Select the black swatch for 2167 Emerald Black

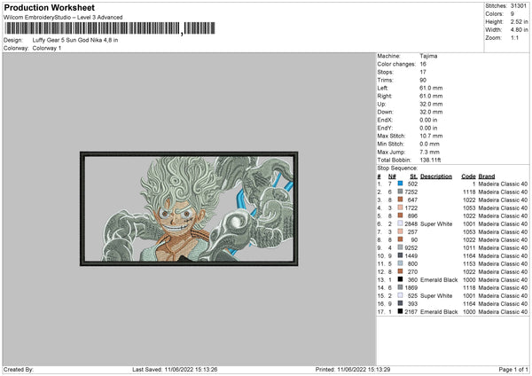[x=401, y=311]
